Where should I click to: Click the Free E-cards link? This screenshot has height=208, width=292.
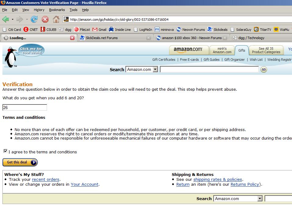tap(189, 60)
